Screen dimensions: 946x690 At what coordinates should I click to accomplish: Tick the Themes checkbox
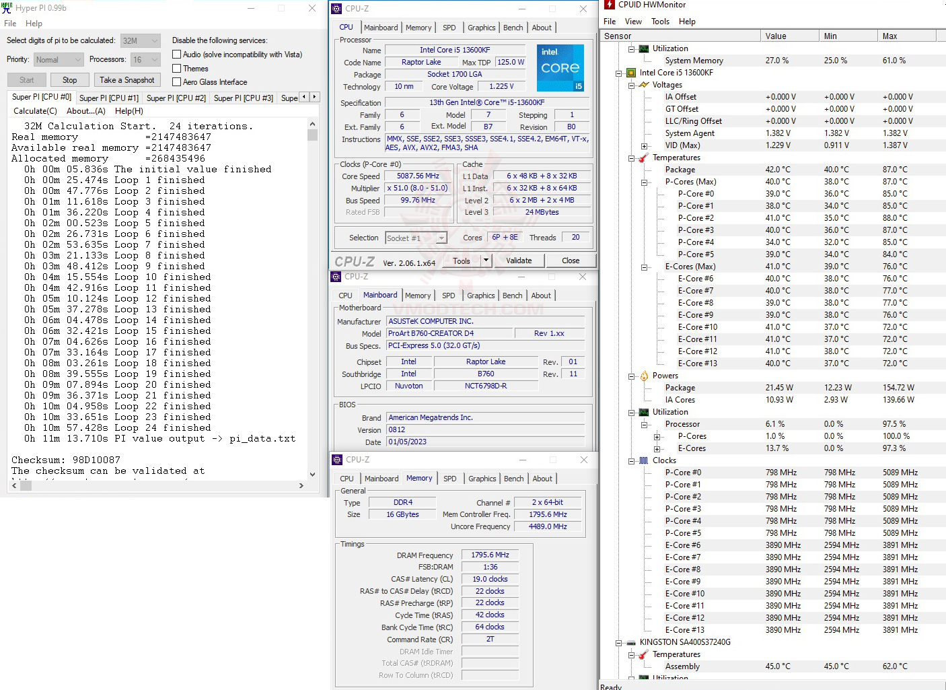click(177, 69)
